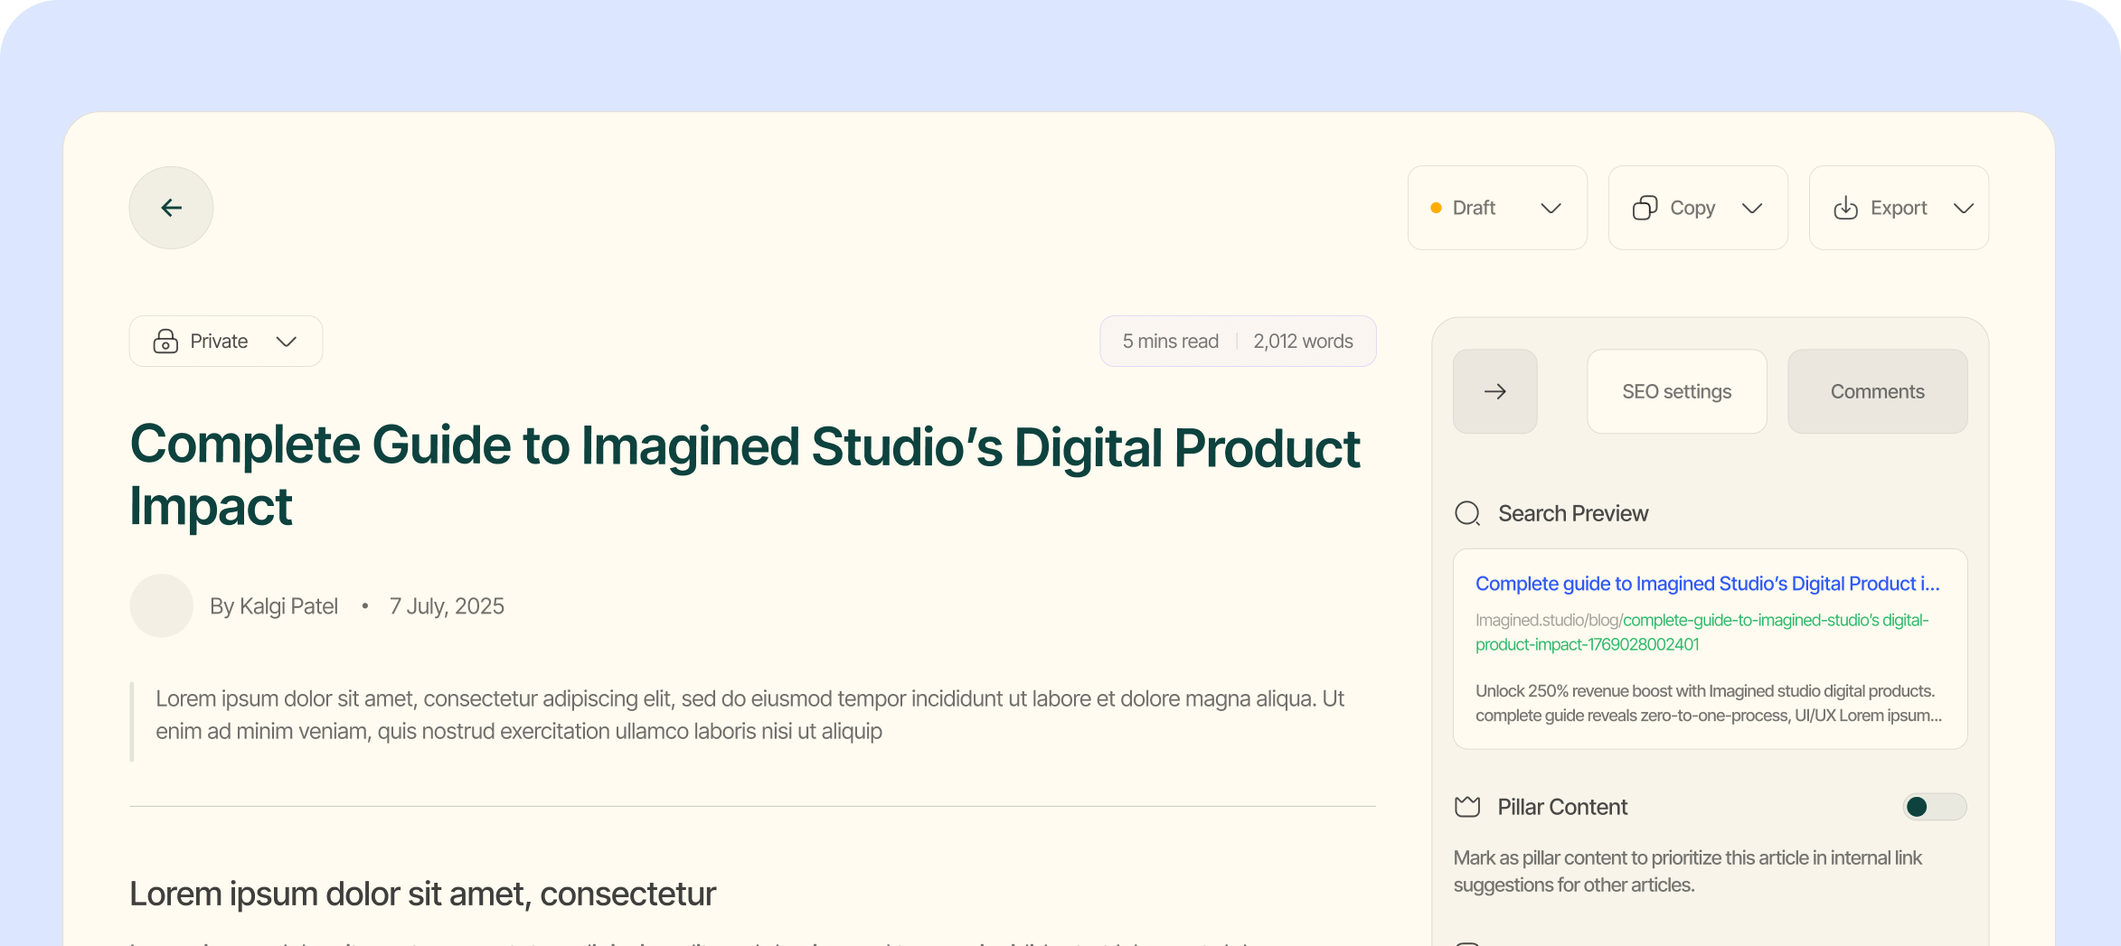Expand the Copy dropdown chevron
This screenshot has height=946, width=2121.
pos(1752,208)
